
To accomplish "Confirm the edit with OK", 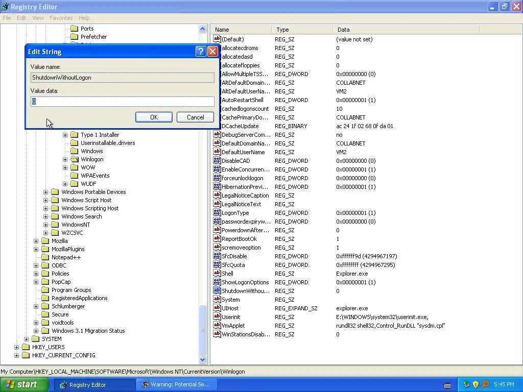I will [154, 117].
